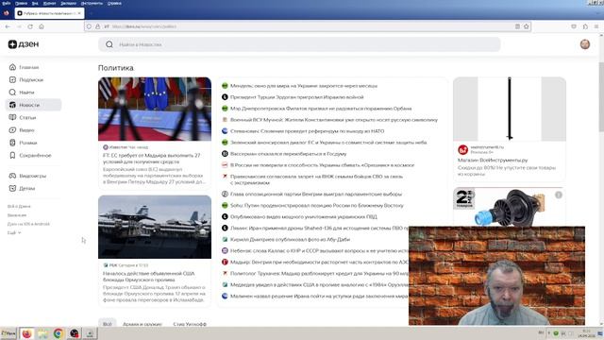Select Армия и оружие topic chip
Viewport: 604px width, 340px height.
click(143, 324)
